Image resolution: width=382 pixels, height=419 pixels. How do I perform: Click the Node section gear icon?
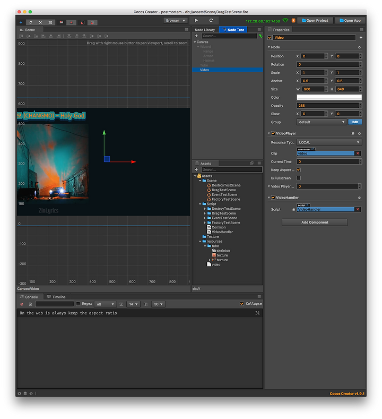(359, 47)
